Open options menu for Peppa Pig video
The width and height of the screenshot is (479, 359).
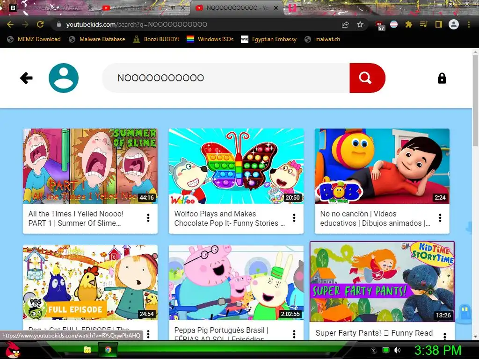[294, 334]
